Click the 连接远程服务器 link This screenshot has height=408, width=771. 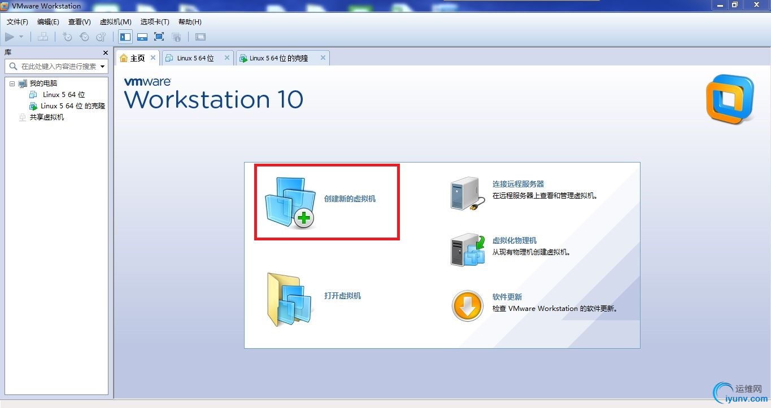(x=518, y=184)
